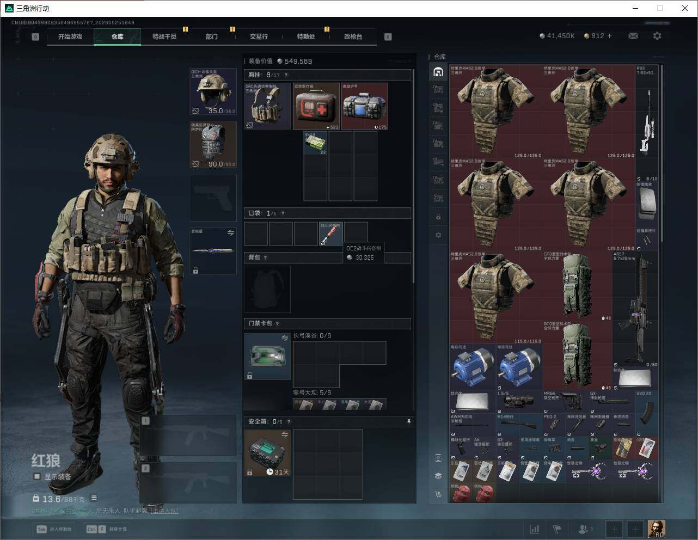Select the MR65 stock in stash
The image size is (698, 540).
click(x=565, y=402)
